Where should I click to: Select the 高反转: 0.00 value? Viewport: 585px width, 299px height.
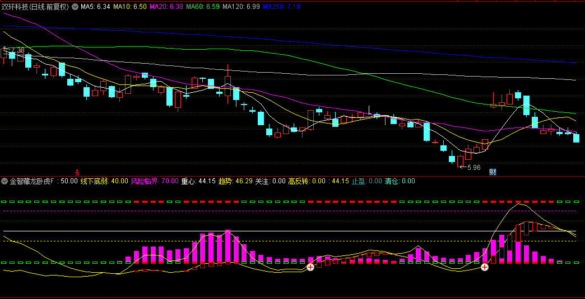click(x=307, y=182)
